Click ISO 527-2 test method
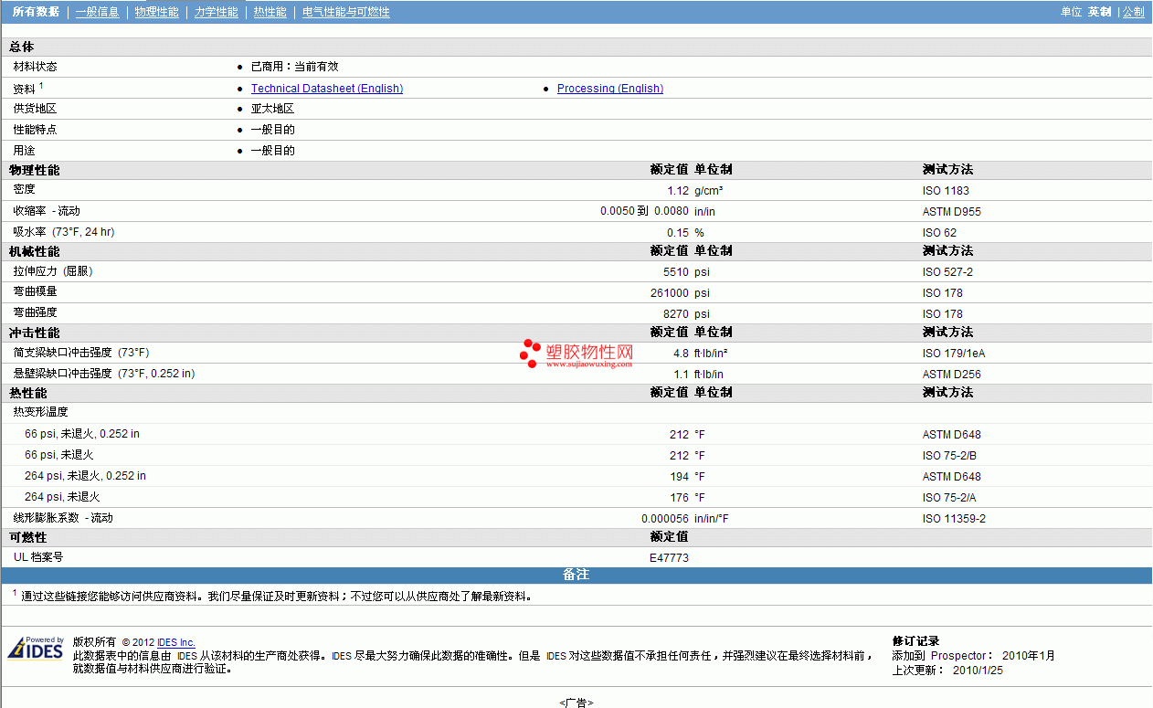The width and height of the screenshot is (1153, 708). 947,272
